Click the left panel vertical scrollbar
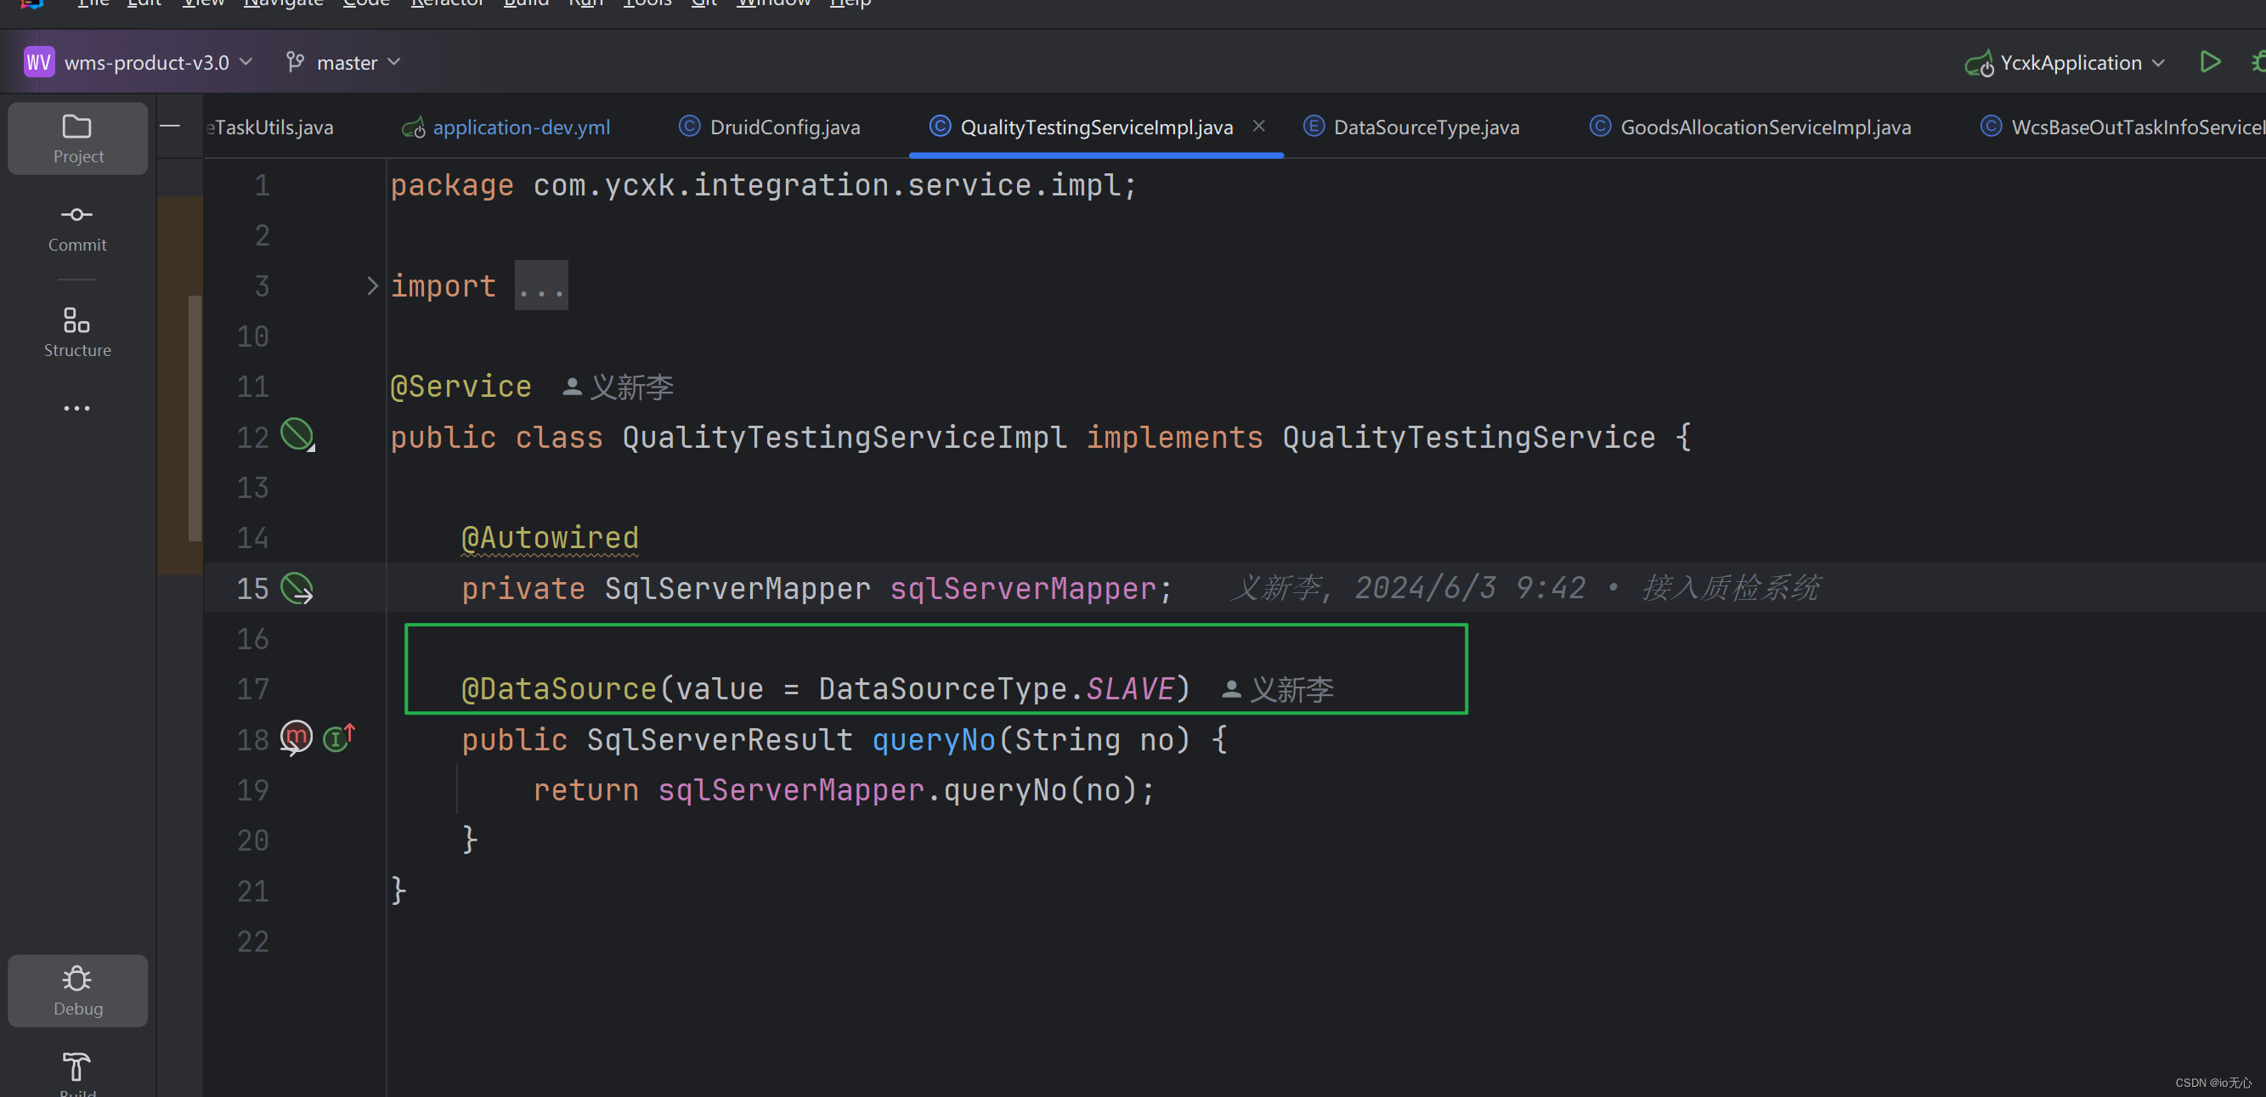 pyautogui.click(x=195, y=418)
